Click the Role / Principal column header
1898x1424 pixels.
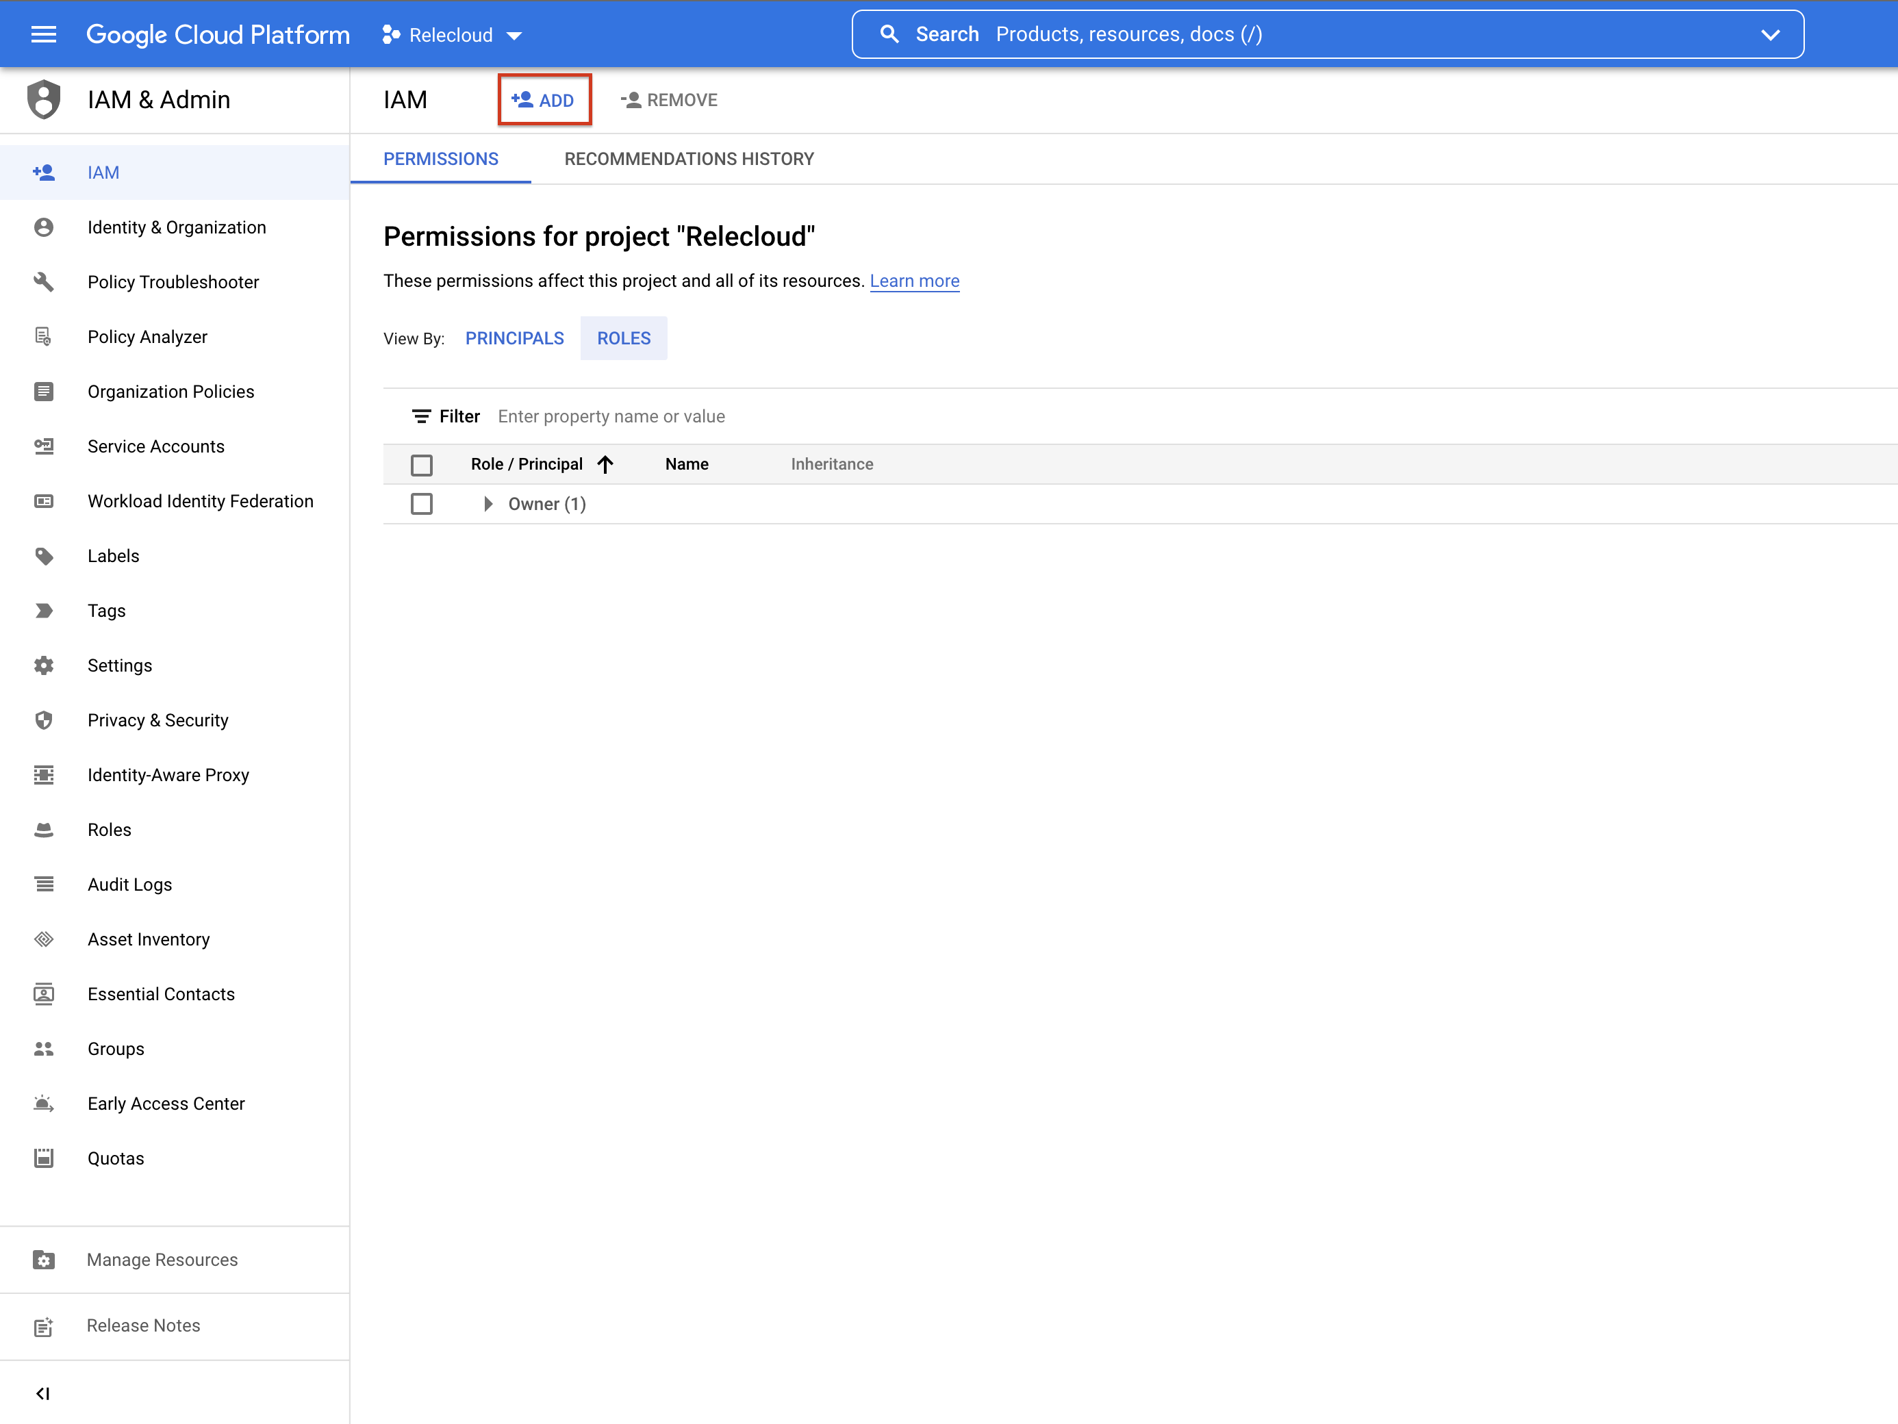click(x=526, y=465)
